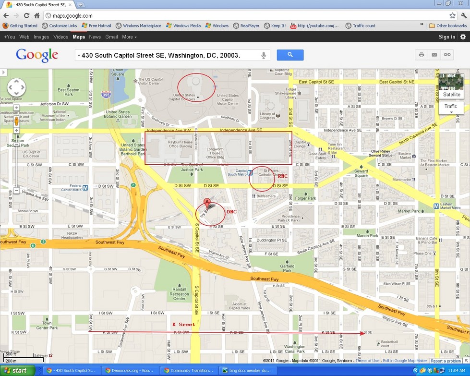Print the map using printer icon
Screen dimensions: 470x376
422,55
